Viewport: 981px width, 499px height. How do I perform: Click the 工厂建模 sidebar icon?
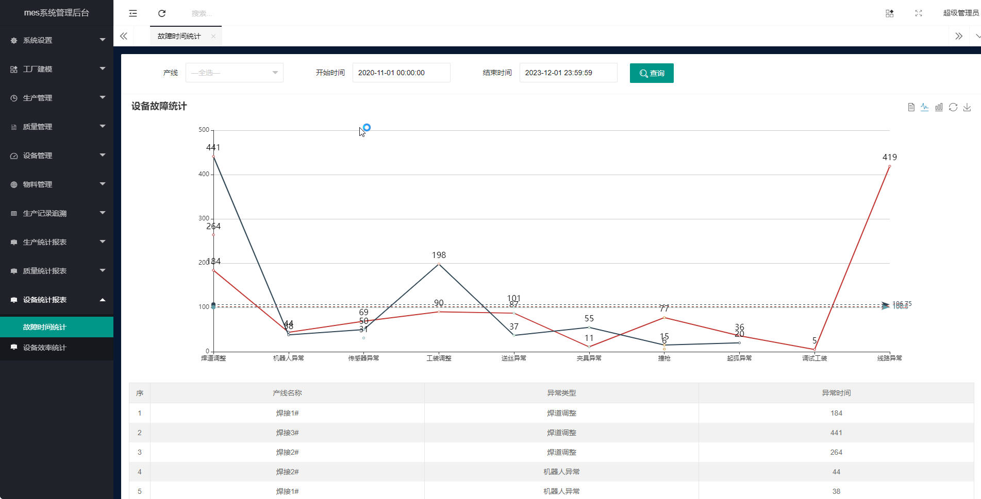pyautogui.click(x=14, y=69)
